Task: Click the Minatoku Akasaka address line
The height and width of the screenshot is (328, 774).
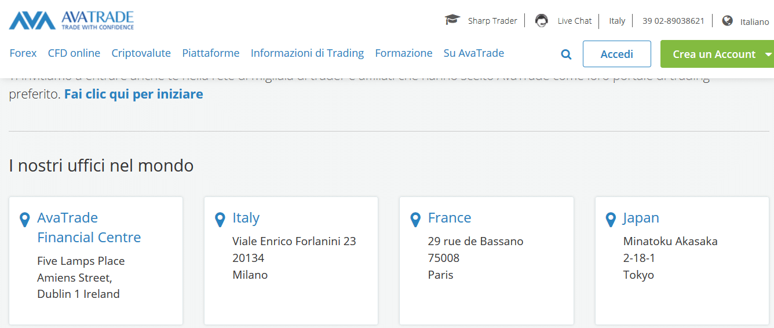Action: [670, 241]
